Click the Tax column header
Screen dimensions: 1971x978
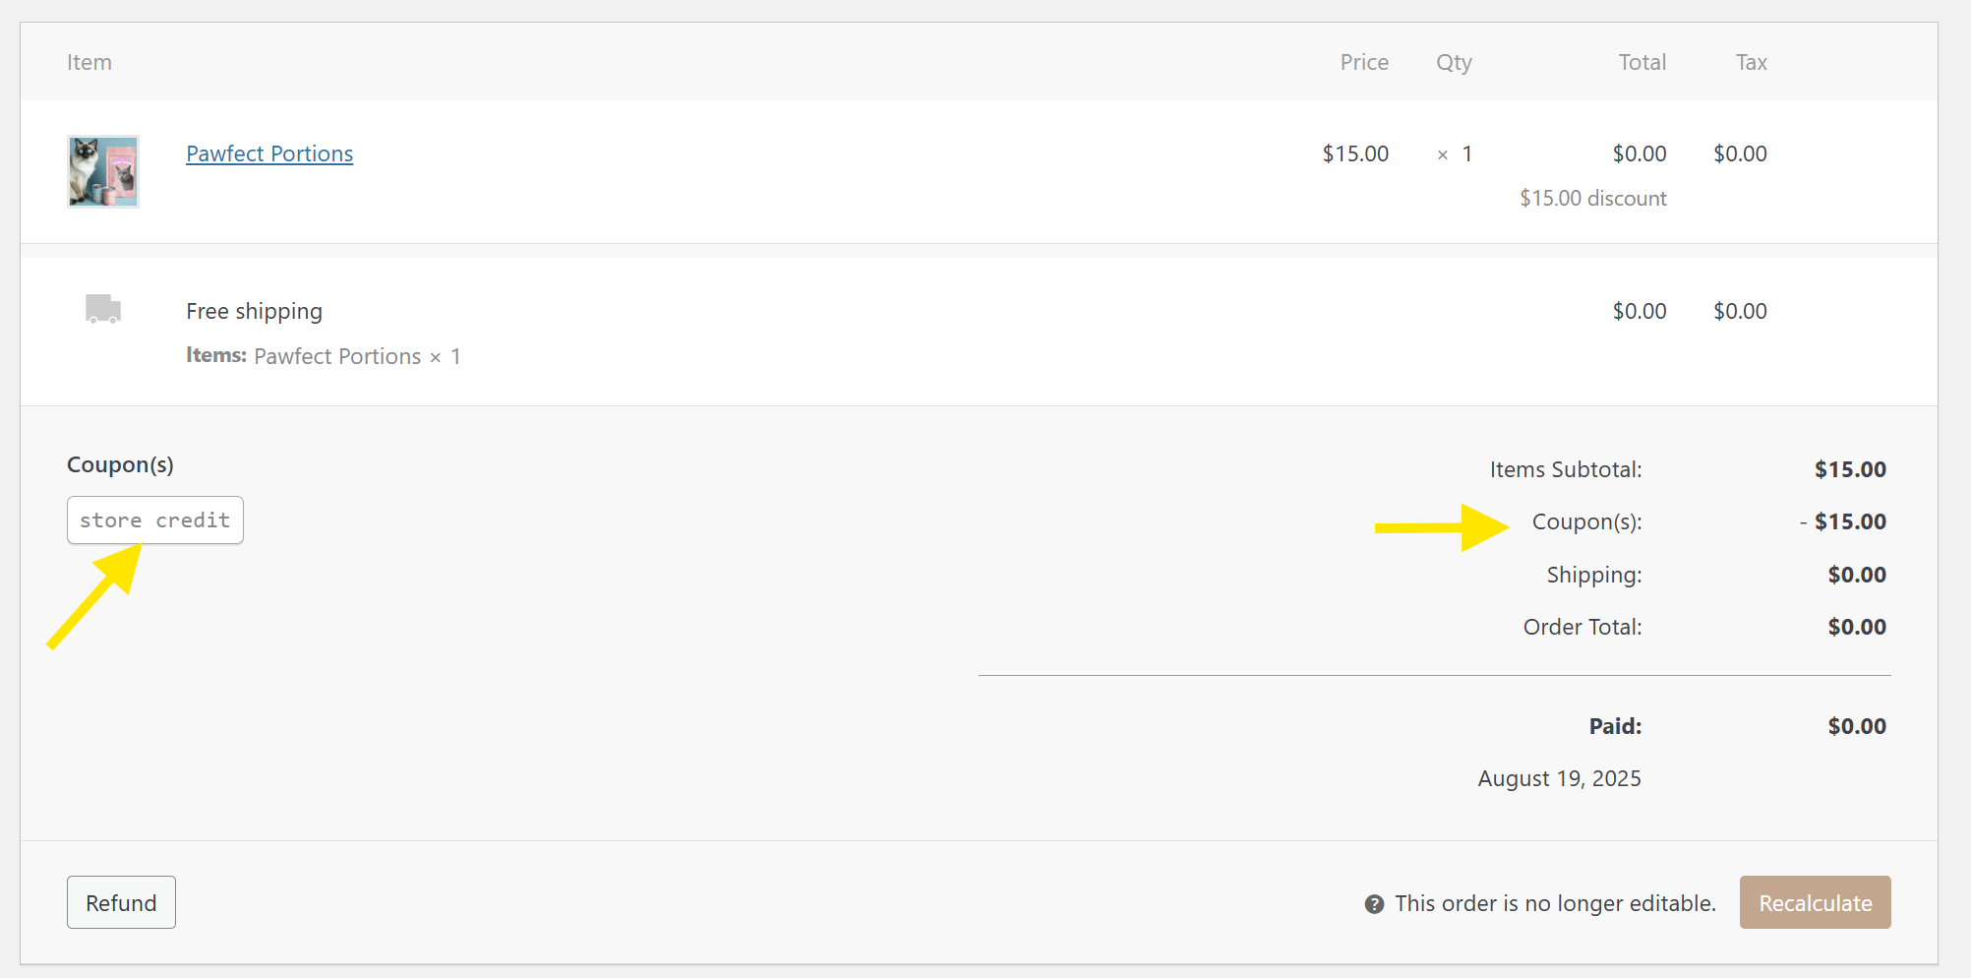pyautogui.click(x=1751, y=62)
